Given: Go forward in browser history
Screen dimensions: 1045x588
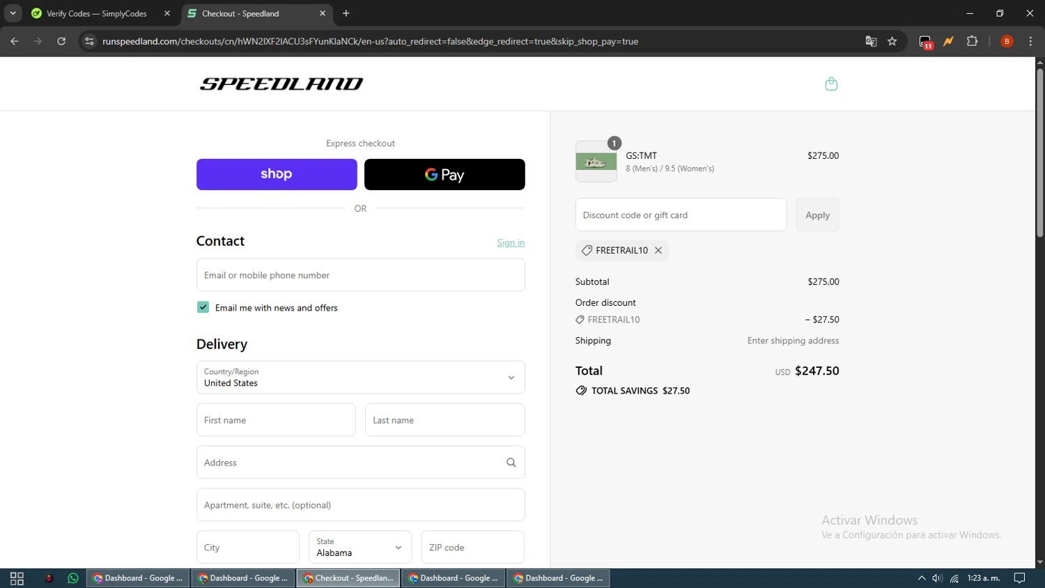Looking at the screenshot, I should (38, 41).
